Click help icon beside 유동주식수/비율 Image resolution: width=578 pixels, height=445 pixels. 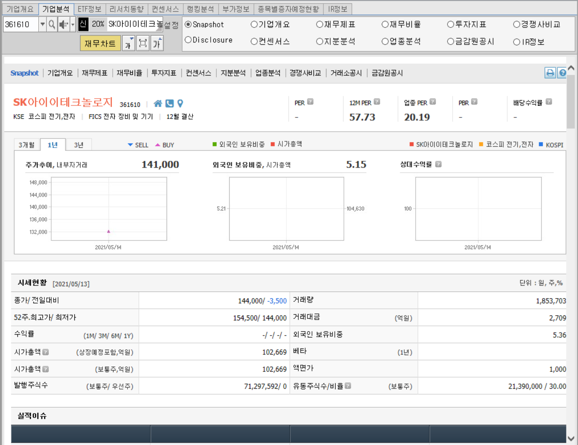[348, 386]
